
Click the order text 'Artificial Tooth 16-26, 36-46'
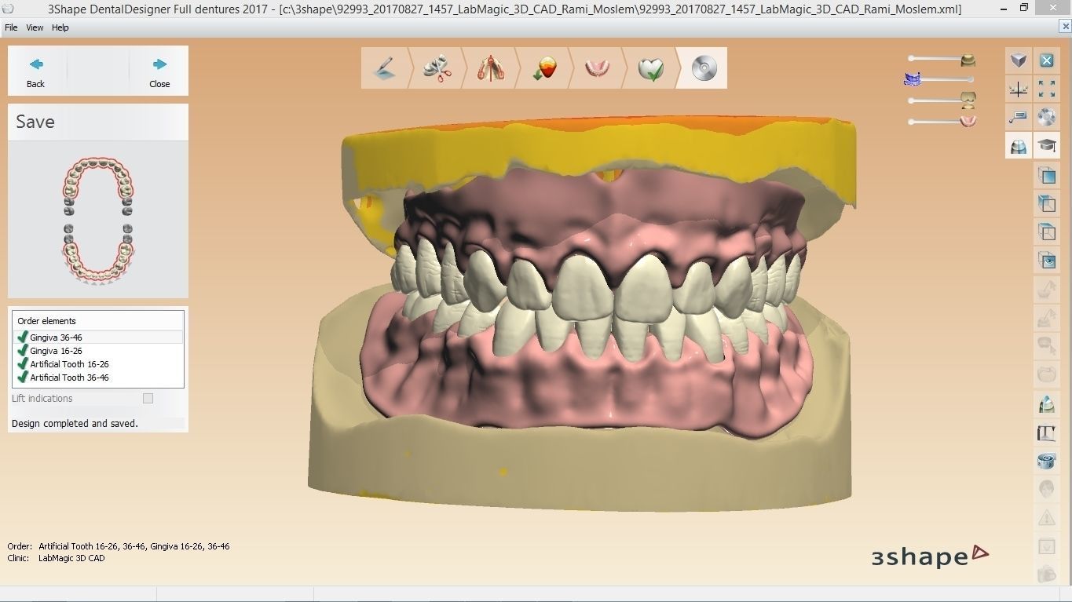(x=92, y=546)
